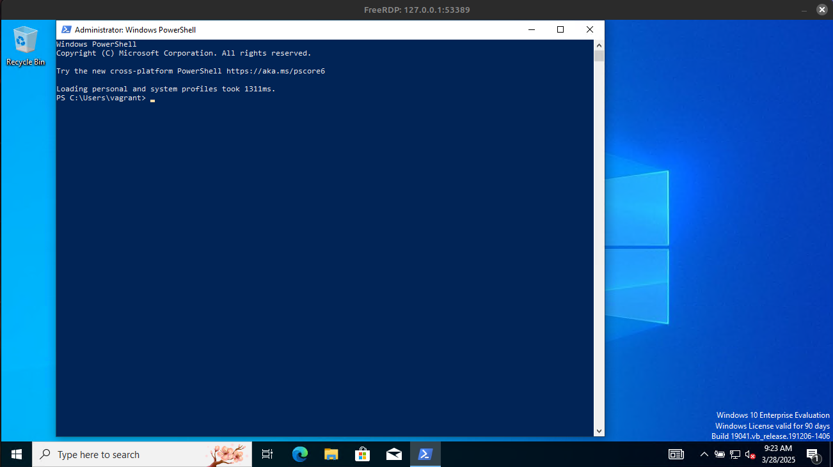Open the clock and date flyout
The width and height of the screenshot is (833, 467).
pos(778,454)
